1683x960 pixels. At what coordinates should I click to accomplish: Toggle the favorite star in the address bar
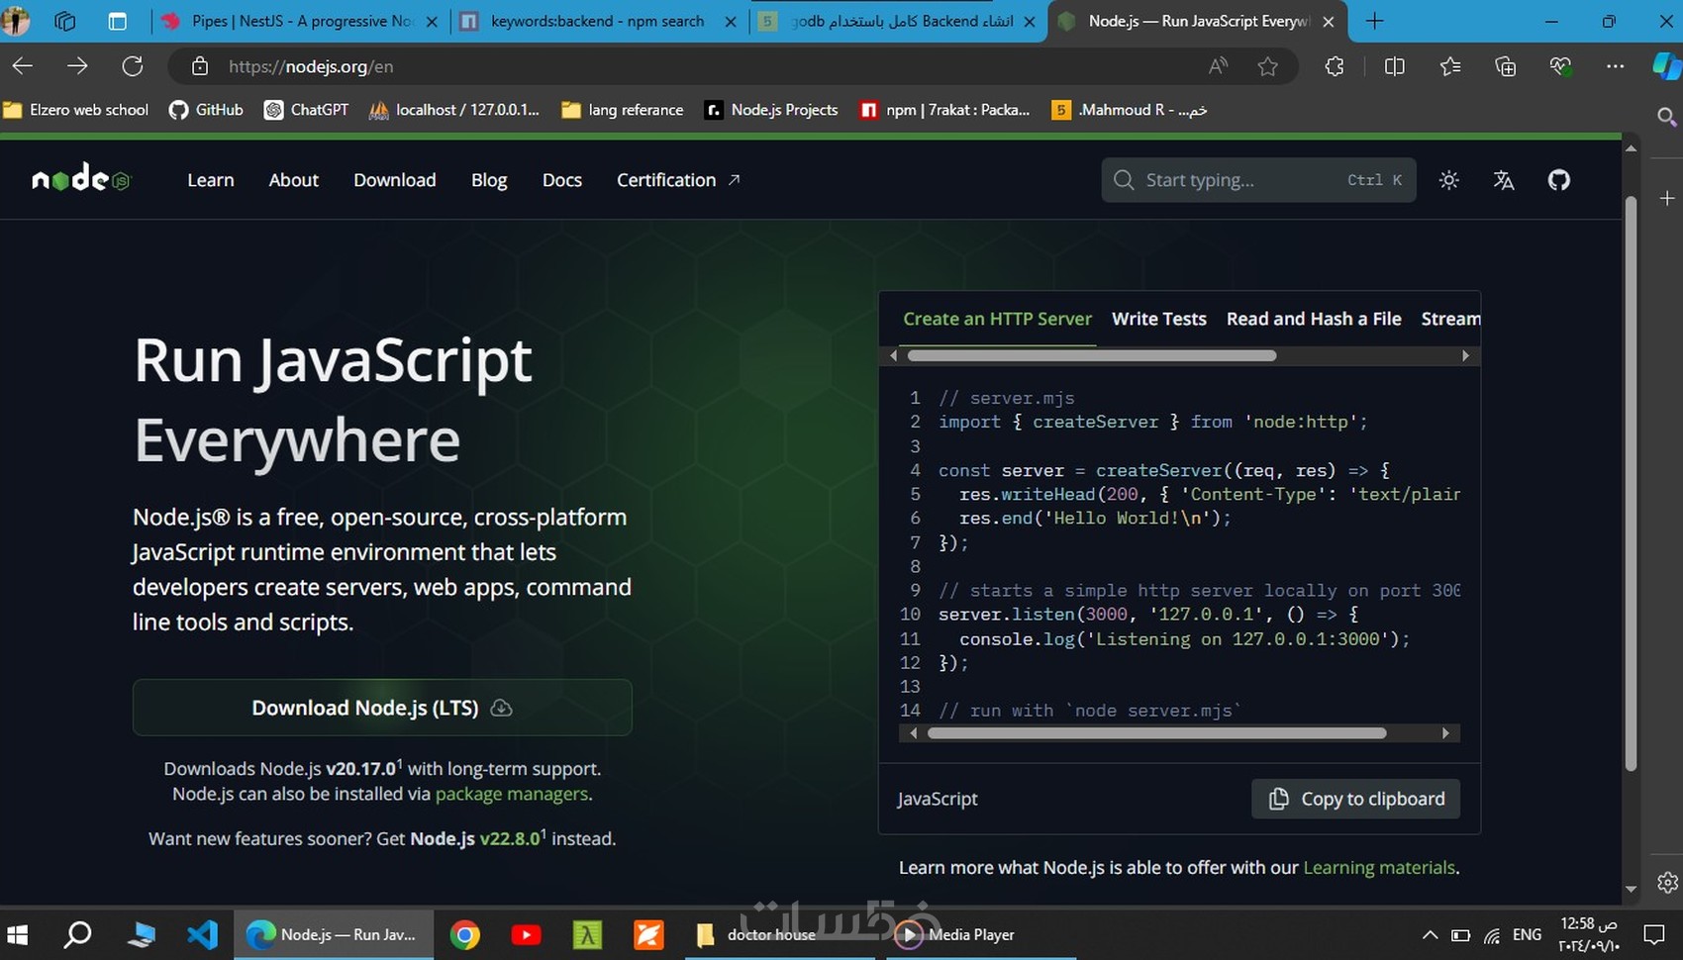[x=1268, y=65]
